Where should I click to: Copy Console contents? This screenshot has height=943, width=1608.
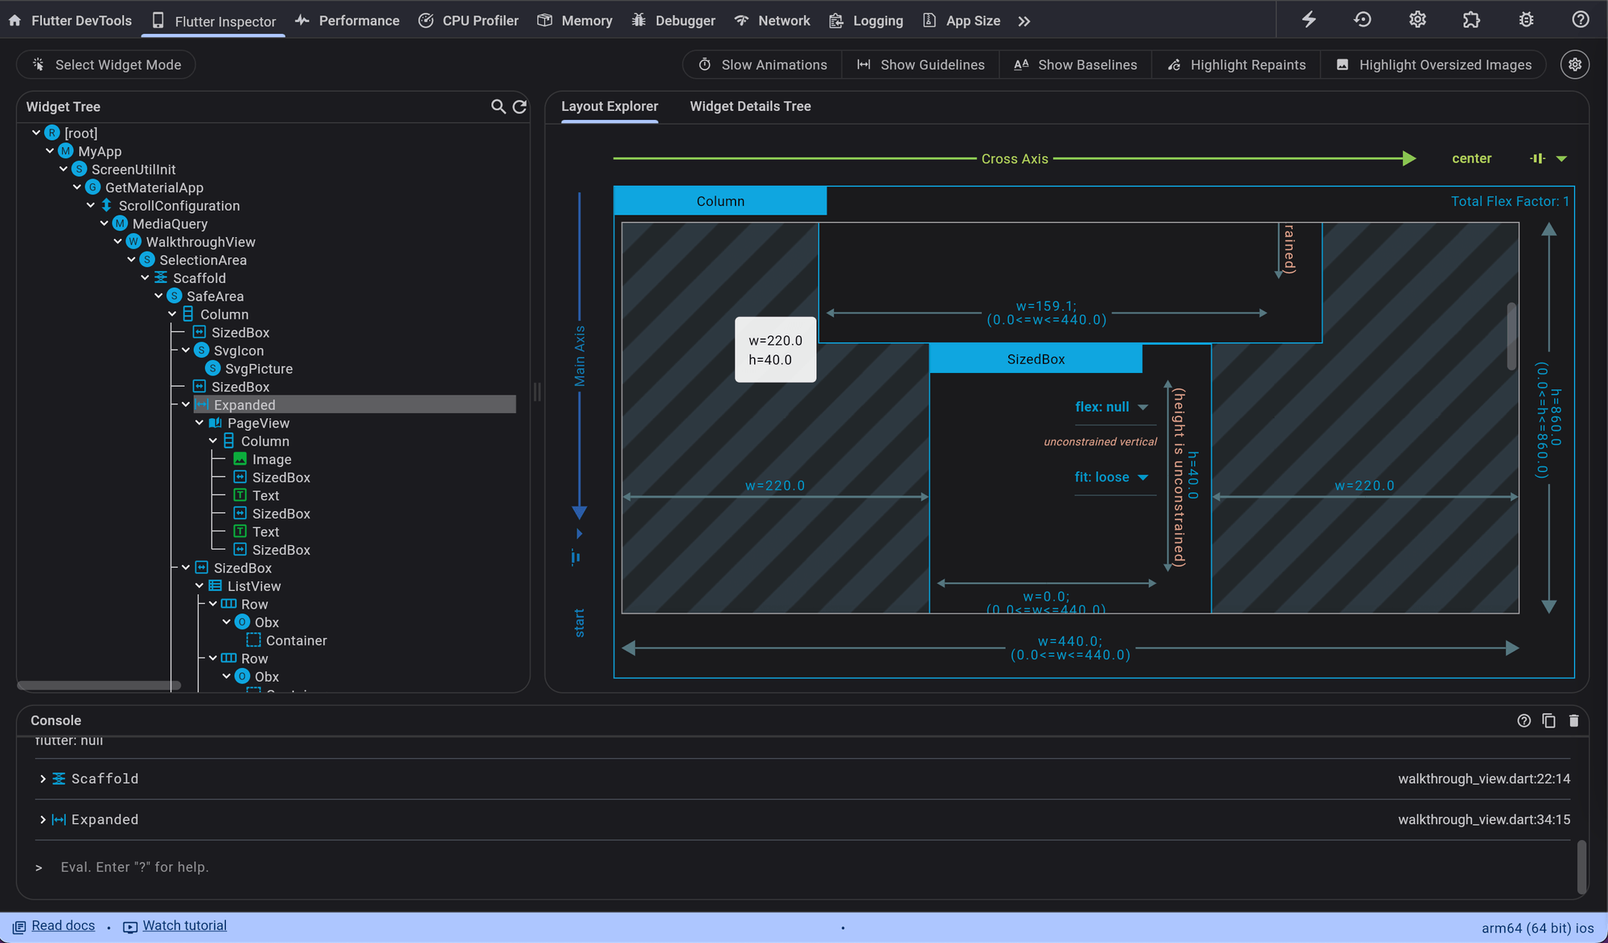[x=1549, y=720]
